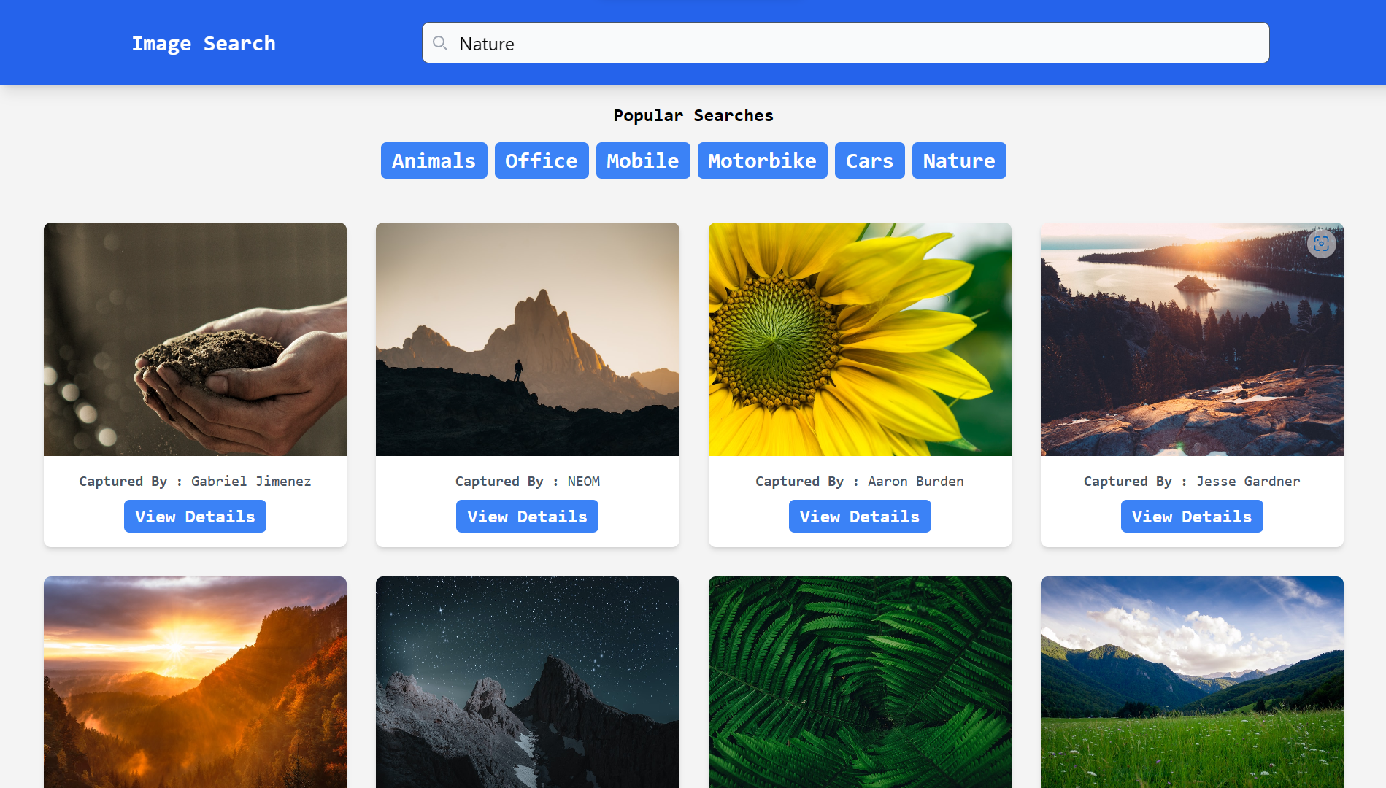Select the Motorbike popular search

coord(762,161)
